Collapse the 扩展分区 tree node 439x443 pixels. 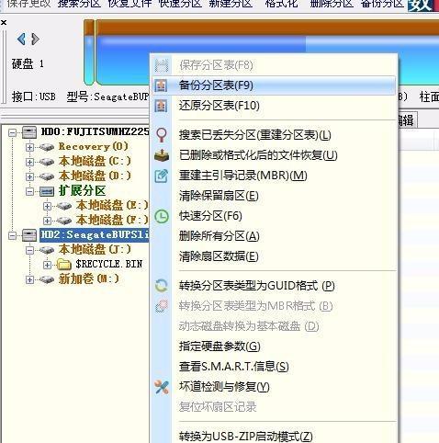click(29, 191)
